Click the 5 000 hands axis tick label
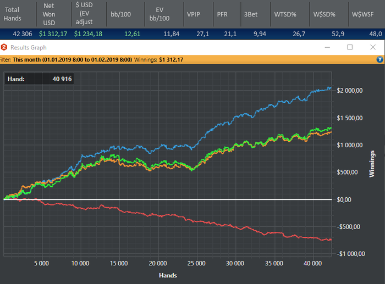 click(x=41, y=264)
